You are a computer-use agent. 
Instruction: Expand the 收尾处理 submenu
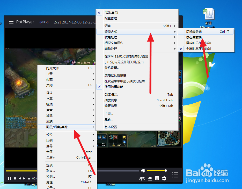pyautogui.click(x=137, y=37)
